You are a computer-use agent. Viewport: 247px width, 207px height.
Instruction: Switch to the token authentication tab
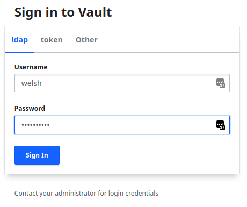[x=52, y=40]
